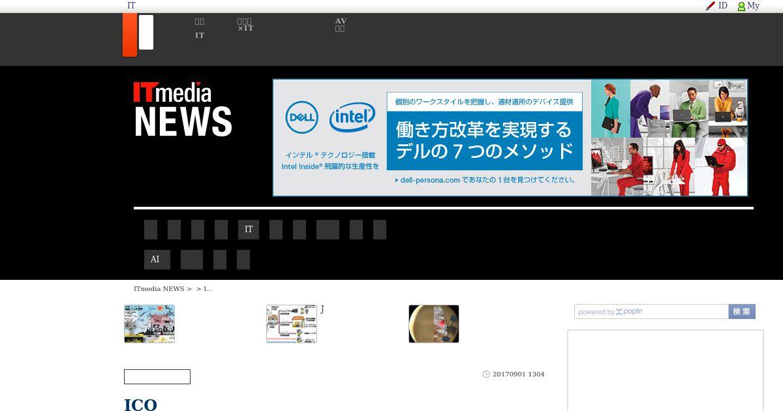The image size is (783, 411).
Task: Click the 検索 search button
Action: click(x=742, y=312)
